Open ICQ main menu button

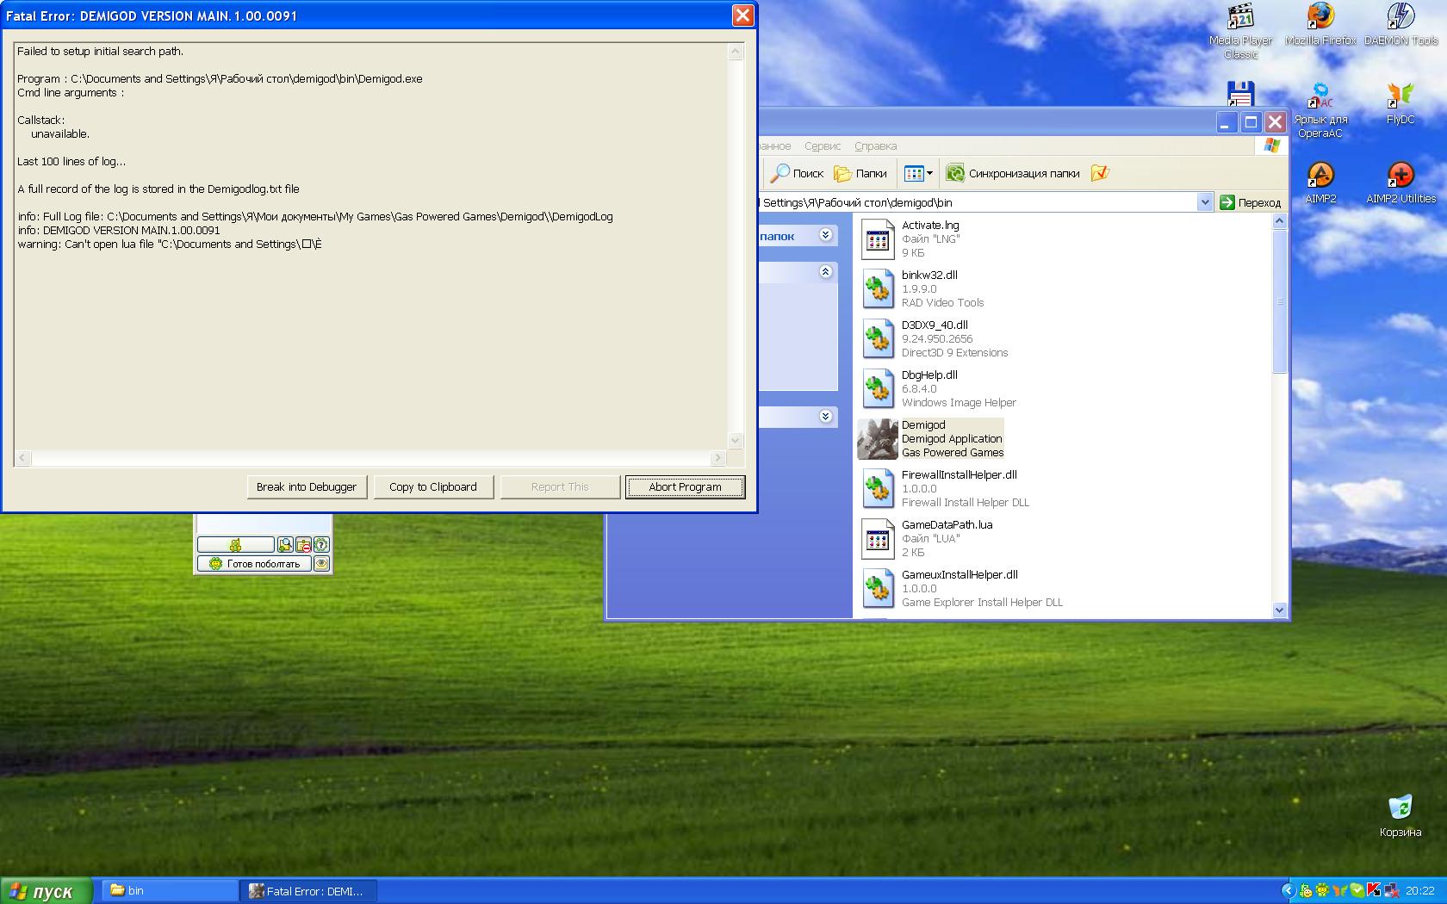(x=235, y=544)
